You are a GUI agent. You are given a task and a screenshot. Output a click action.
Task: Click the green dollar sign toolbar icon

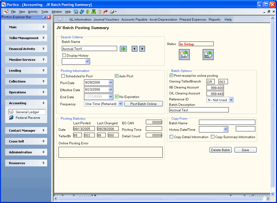point(88,12)
